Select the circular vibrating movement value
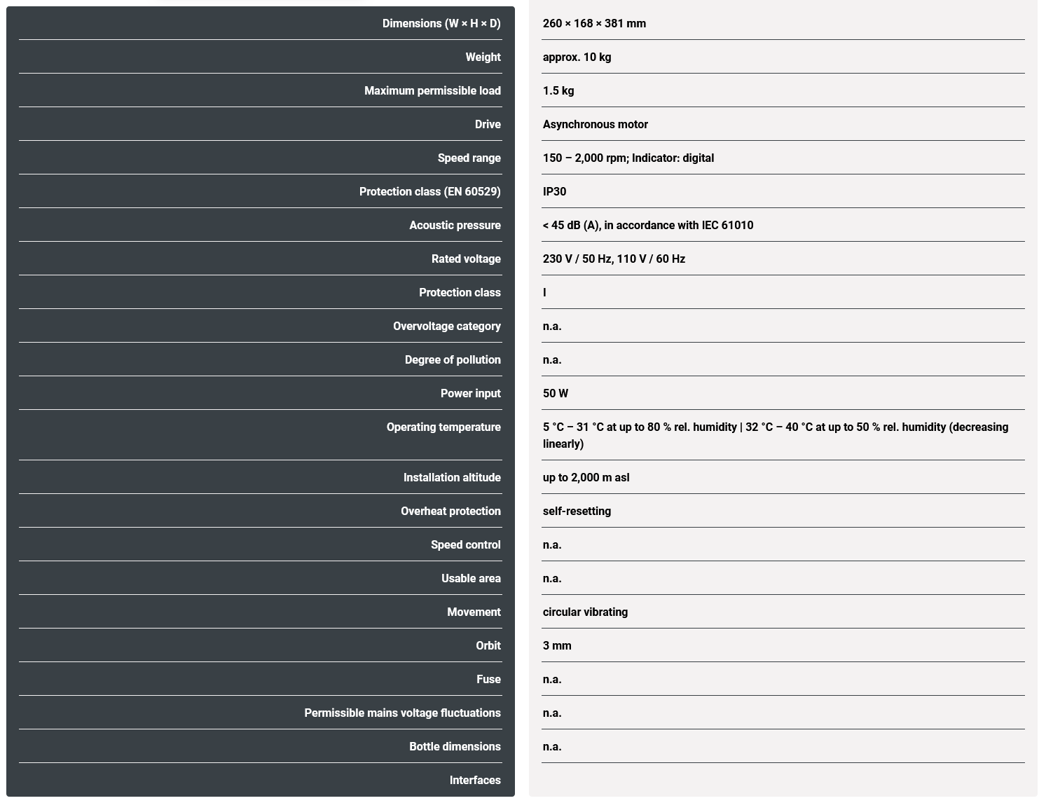 (x=585, y=612)
